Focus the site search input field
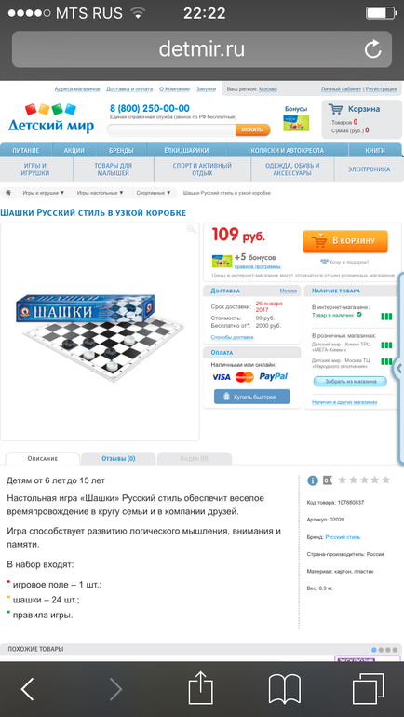 [x=171, y=129]
